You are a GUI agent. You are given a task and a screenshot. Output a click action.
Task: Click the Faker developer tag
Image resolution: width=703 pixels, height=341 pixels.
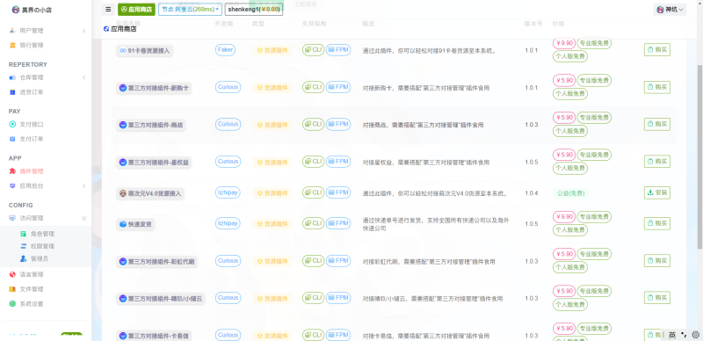[x=226, y=50]
